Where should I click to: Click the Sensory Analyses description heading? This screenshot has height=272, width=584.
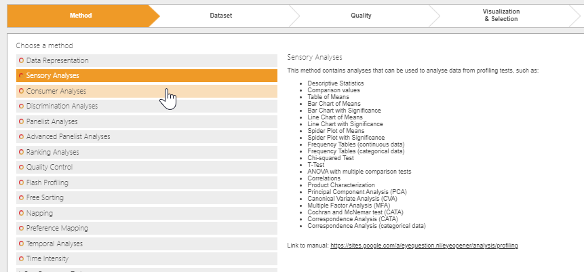[x=315, y=57]
